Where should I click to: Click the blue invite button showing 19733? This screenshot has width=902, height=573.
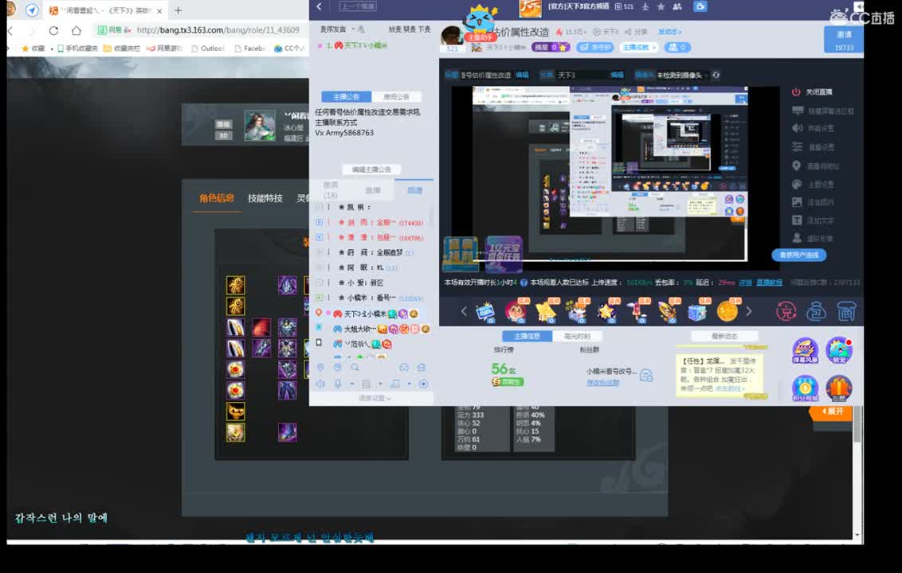pyautogui.click(x=843, y=40)
